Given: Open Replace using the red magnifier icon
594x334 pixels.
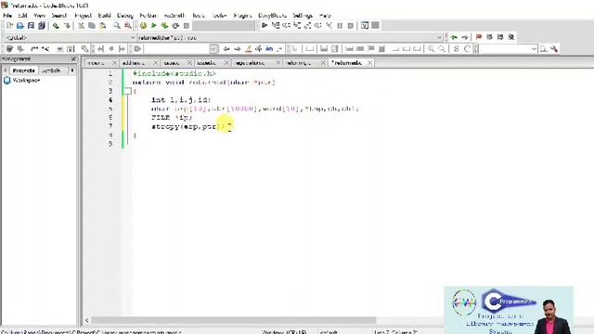Looking at the screenshot, I should click(128, 25).
